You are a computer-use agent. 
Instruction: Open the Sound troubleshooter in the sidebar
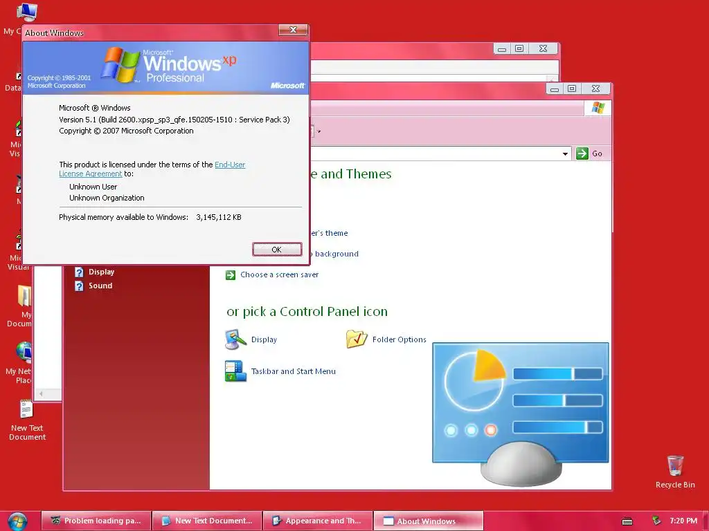pyautogui.click(x=100, y=286)
